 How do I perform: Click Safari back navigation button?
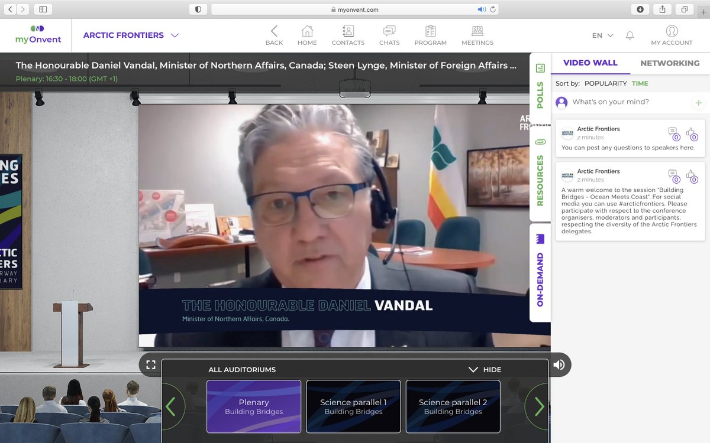click(x=11, y=9)
